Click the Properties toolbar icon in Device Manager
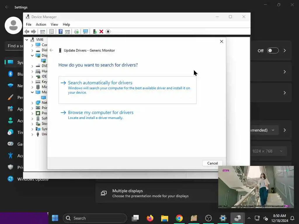The image size is (299, 224). click(x=51, y=32)
